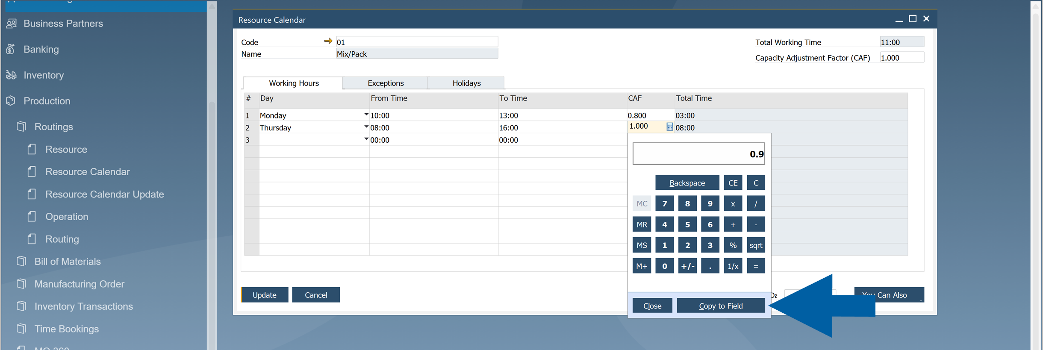Open the Inventory module icon

(11, 75)
